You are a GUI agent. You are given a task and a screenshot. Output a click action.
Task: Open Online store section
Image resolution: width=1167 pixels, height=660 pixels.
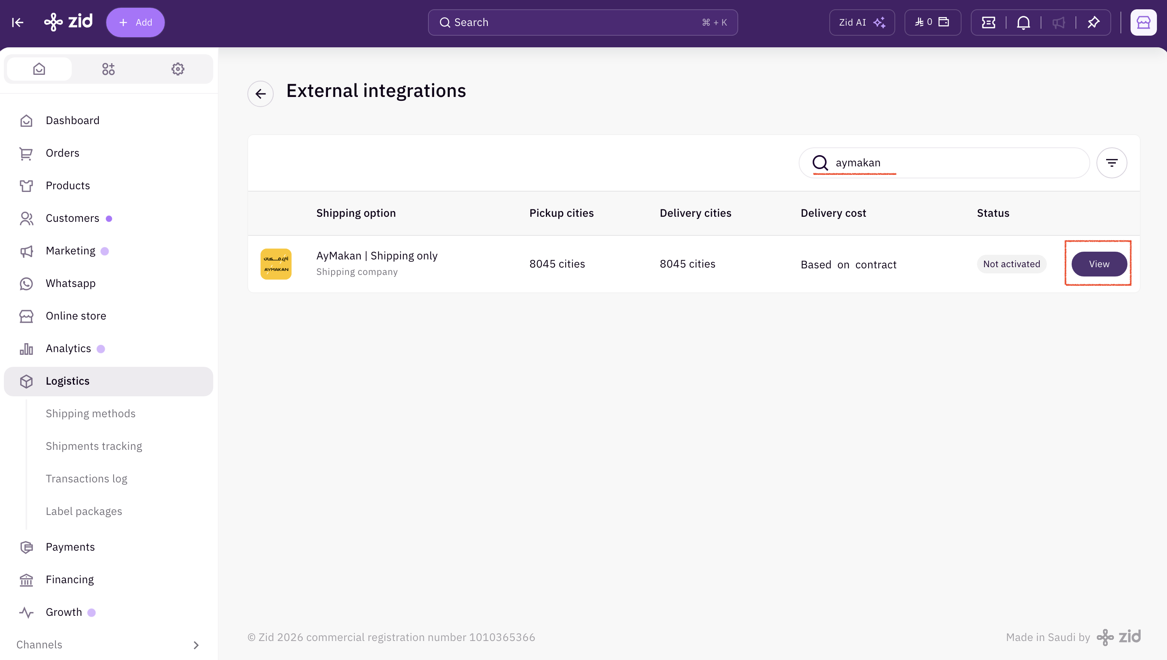click(108, 316)
